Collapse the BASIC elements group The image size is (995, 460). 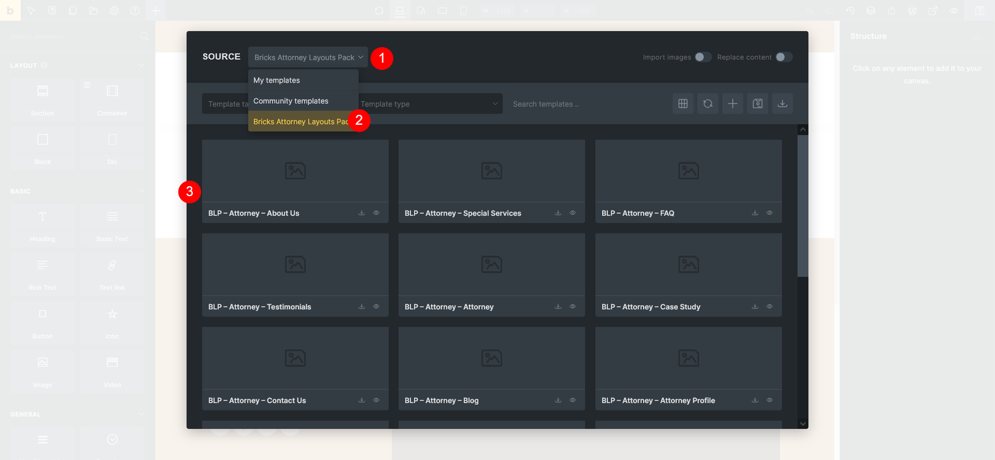[141, 191]
